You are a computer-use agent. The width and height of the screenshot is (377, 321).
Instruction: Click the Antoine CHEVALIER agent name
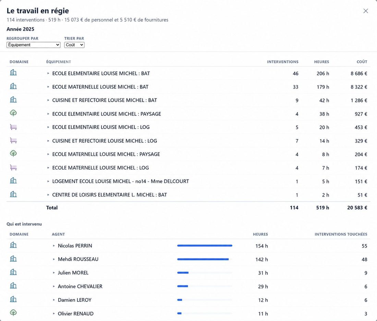click(x=80, y=286)
